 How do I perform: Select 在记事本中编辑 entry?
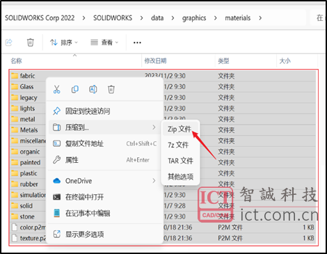pos(104,213)
